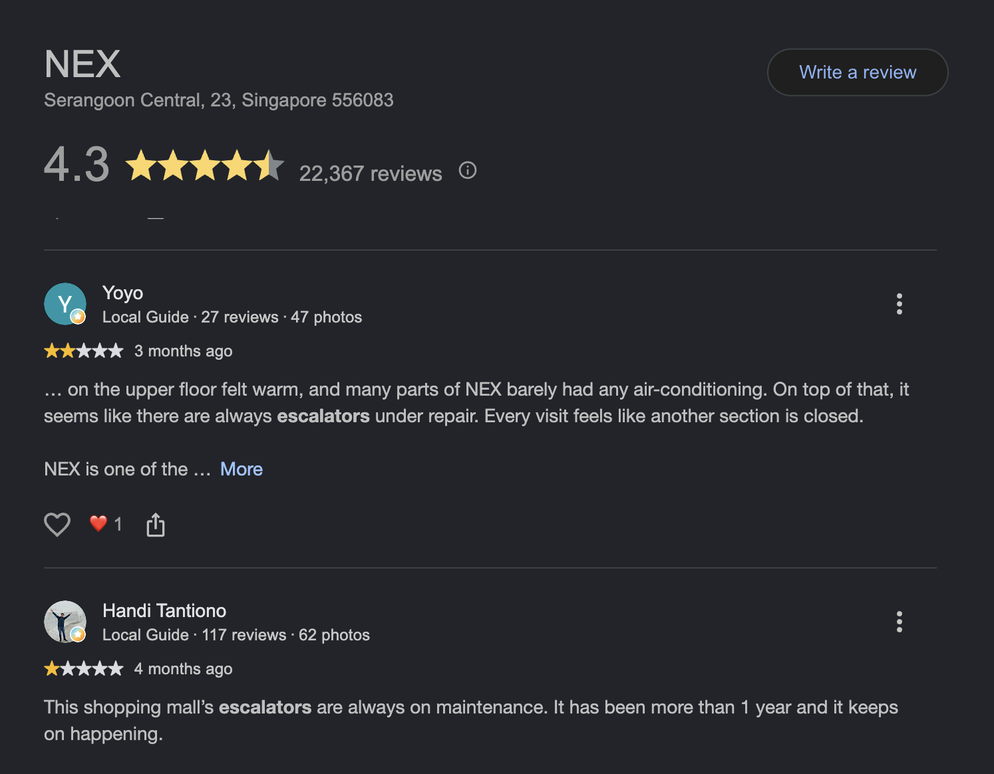Share Yoyo's review via the share icon
The image size is (994, 774).
(156, 525)
